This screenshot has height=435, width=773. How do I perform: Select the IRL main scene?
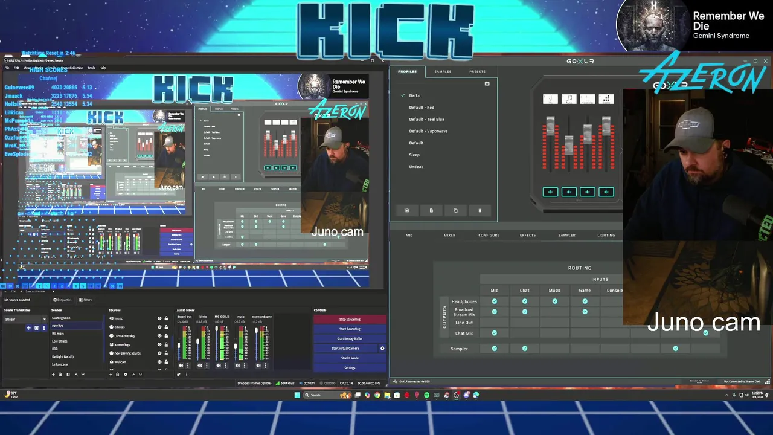(58, 333)
